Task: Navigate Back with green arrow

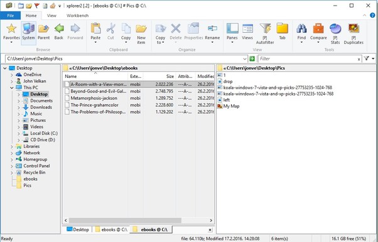Action: pyautogui.click(x=59, y=29)
